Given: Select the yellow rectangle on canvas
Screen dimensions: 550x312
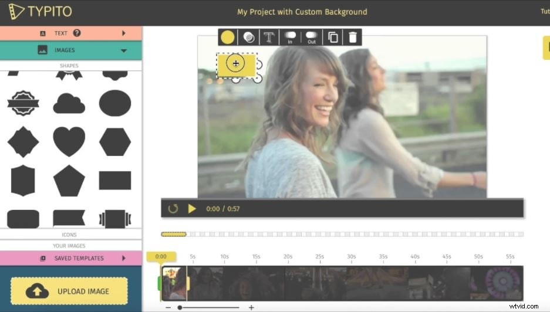Looking at the screenshot, I should click(237, 65).
